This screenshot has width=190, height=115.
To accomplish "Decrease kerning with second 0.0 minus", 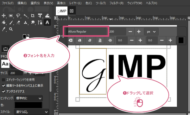I will pyautogui.click(x=162, y=40).
